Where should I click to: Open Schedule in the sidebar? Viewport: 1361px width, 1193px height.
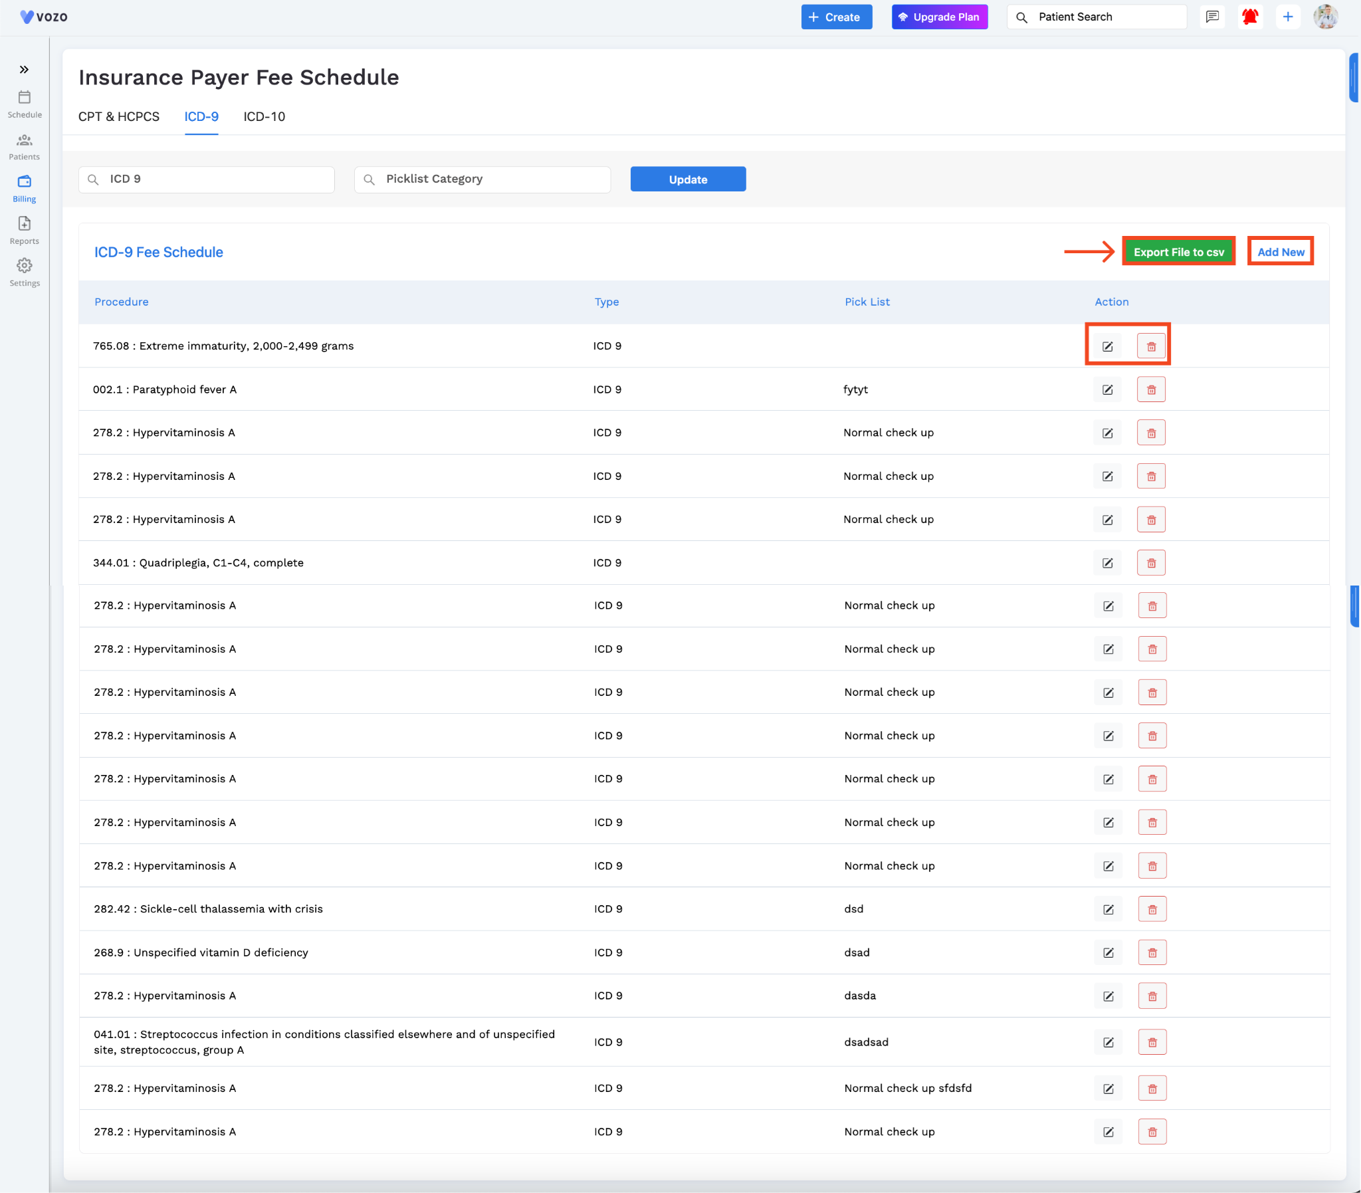pos(25,104)
